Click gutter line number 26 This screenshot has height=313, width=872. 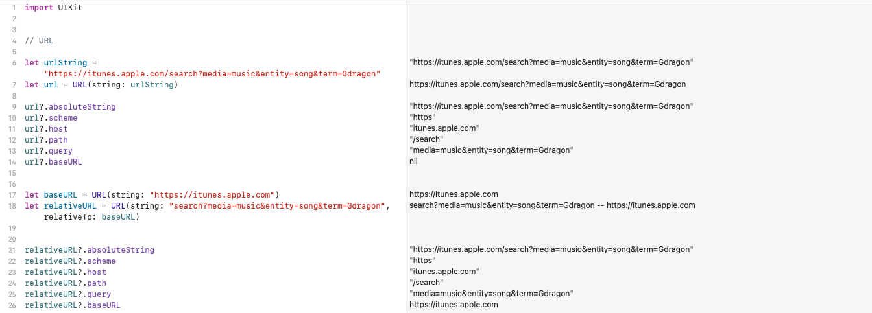point(12,305)
